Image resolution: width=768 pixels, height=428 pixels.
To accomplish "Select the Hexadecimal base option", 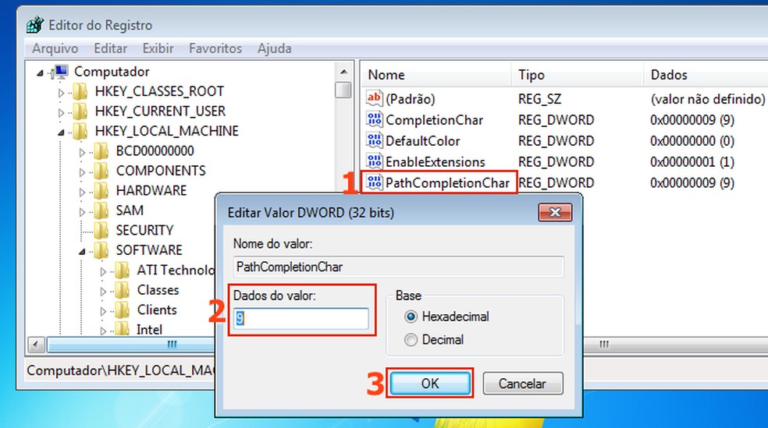I will pos(411,317).
